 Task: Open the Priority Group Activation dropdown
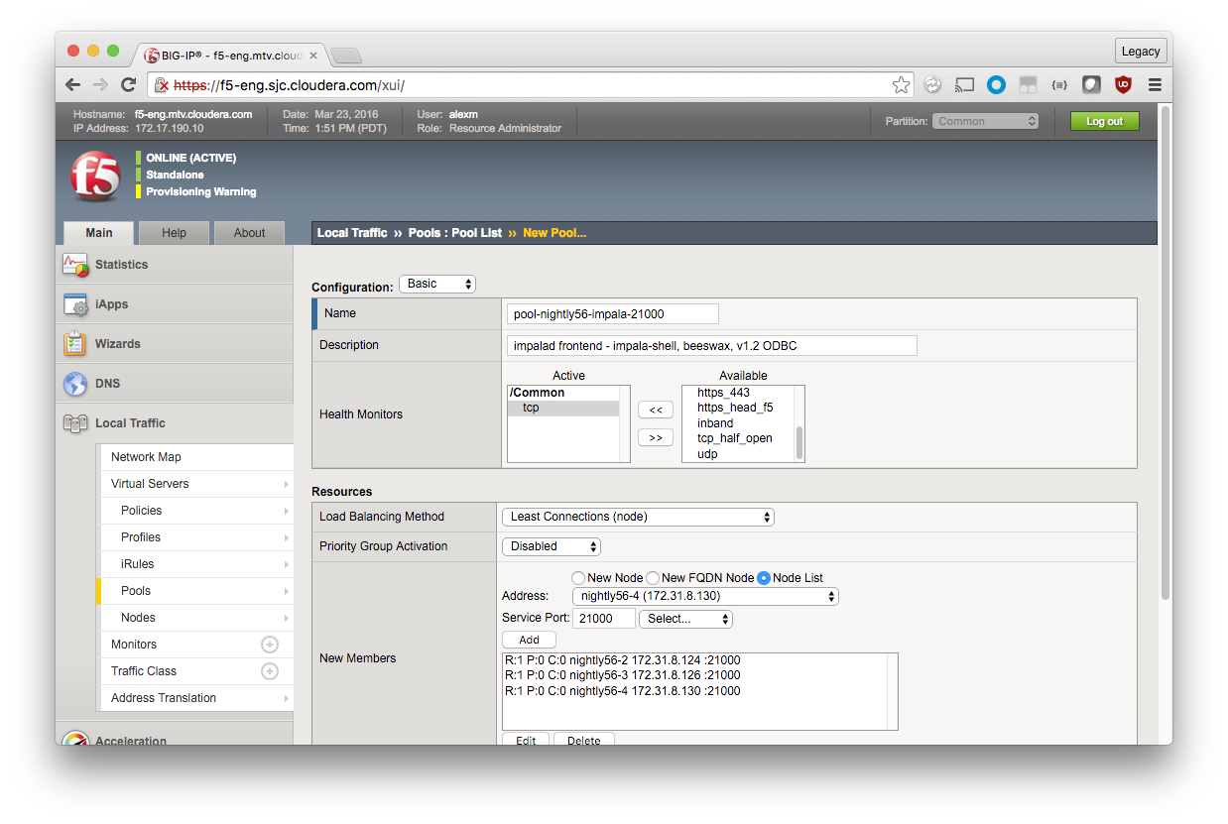[552, 546]
